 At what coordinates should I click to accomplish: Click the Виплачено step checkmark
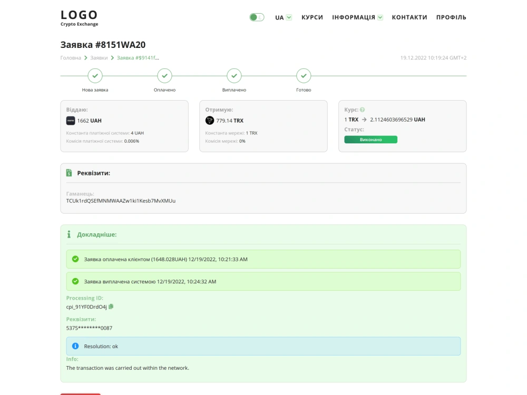(x=235, y=76)
